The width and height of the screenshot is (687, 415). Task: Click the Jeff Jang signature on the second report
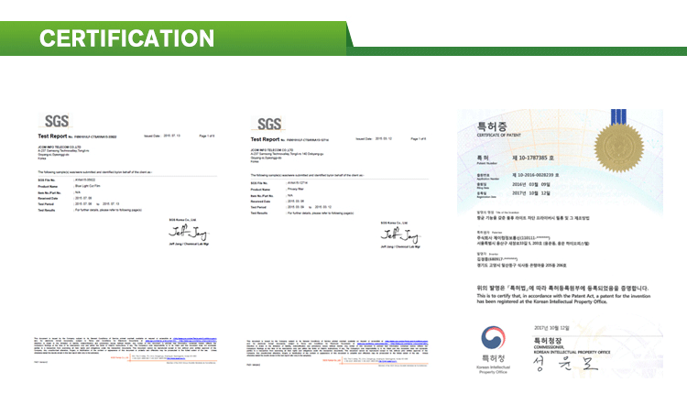[401, 235]
